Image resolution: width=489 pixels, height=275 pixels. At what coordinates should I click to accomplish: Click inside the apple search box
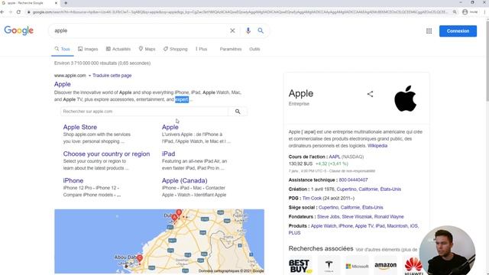[x=140, y=31]
